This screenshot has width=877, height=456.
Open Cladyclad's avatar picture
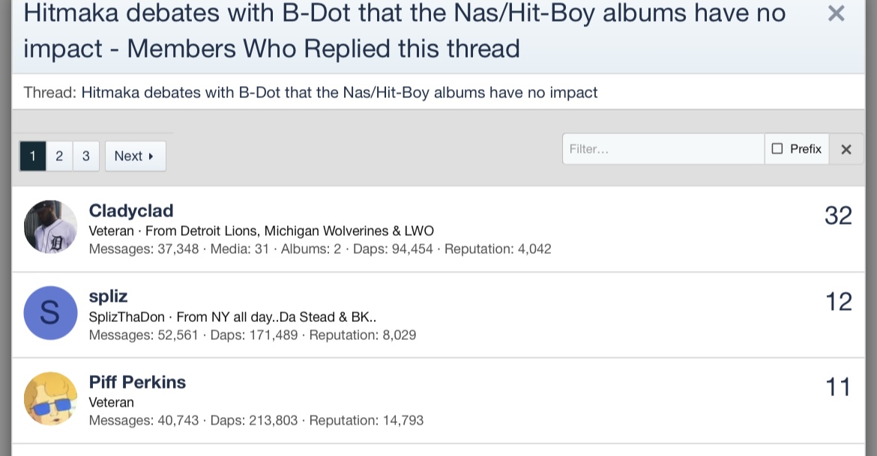click(x=50, y=226)
